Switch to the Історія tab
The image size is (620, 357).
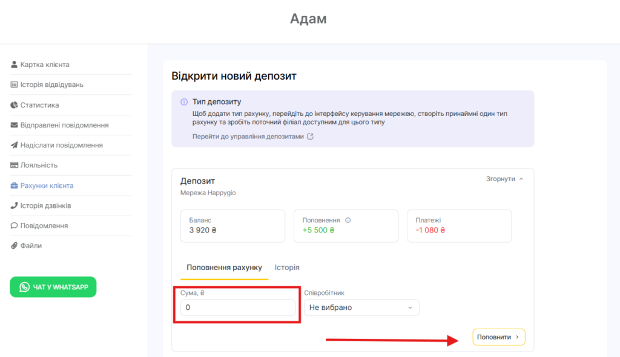tap(287, 267)
